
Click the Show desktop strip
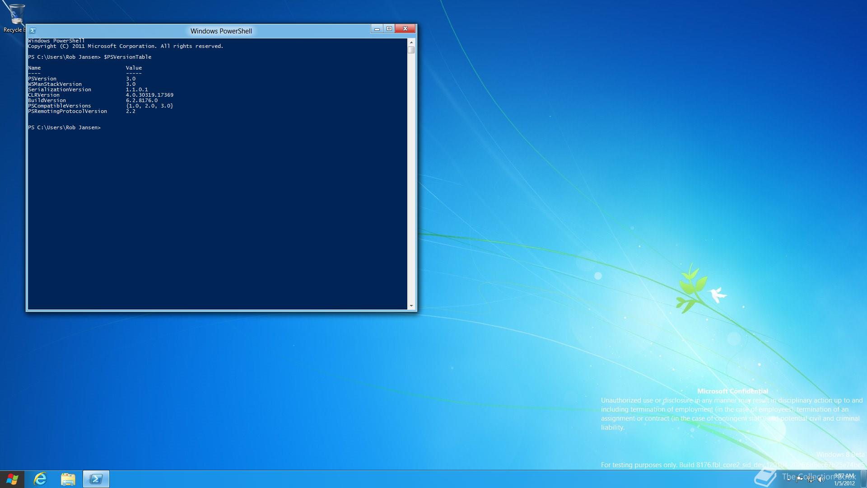coord(863,479)
